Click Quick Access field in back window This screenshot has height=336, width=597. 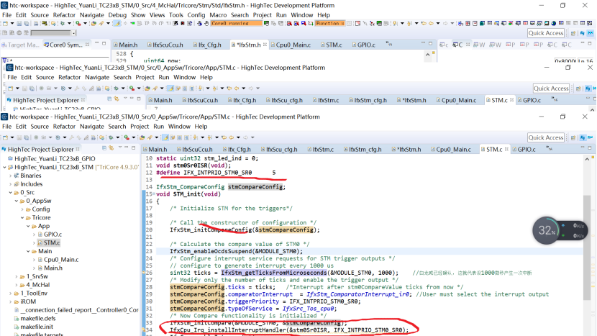(546, 33)
